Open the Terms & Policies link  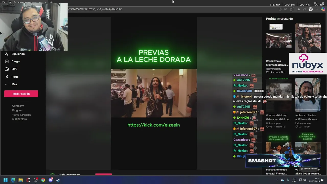[x=22, y=115]
